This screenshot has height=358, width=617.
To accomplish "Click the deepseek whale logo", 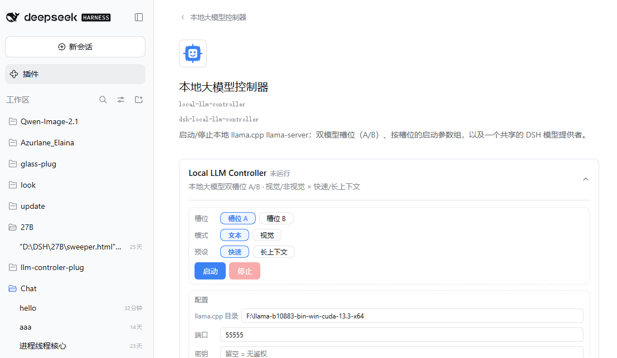I will pyautogui.click(x=13, y=17).
